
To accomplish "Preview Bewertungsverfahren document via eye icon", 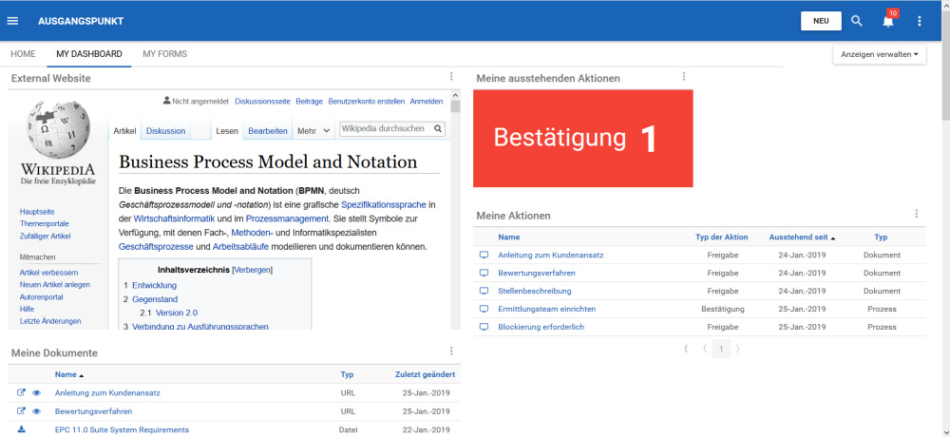I will click(x=36, y=411).
